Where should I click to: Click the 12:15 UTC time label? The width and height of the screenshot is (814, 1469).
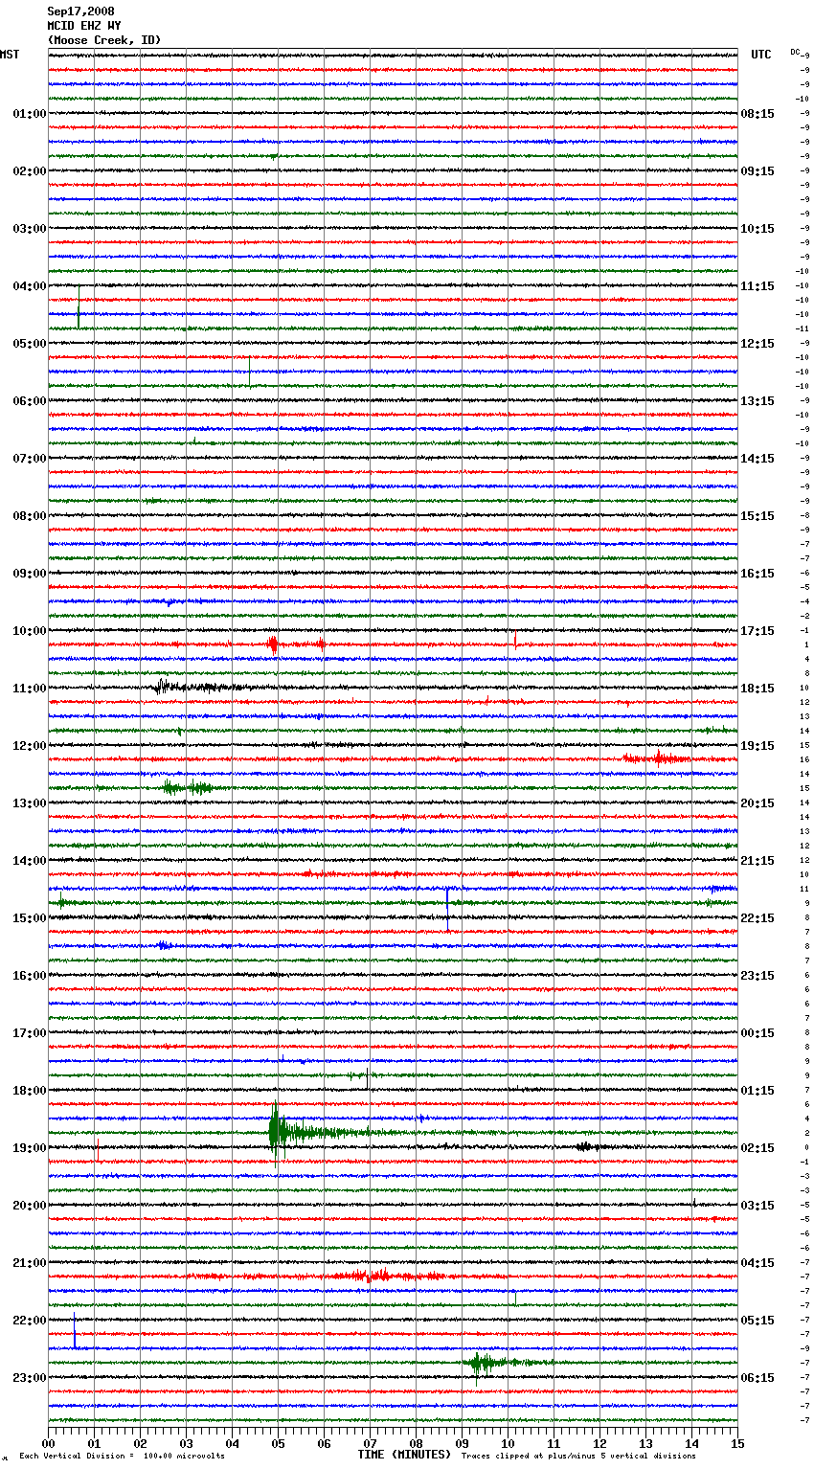click(757, 344)
